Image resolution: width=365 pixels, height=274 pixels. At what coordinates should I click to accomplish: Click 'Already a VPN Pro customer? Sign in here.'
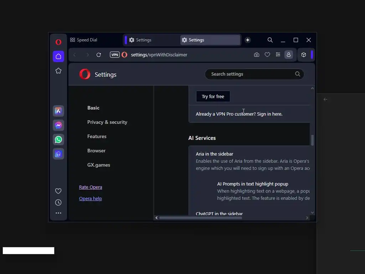tap(239, 114)
